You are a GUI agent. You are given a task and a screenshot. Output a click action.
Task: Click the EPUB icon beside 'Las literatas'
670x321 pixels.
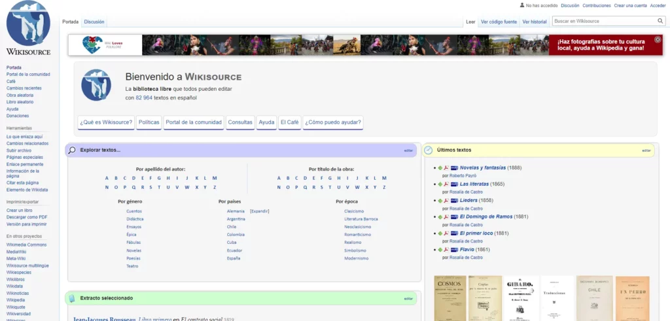[x=454, y=184]
